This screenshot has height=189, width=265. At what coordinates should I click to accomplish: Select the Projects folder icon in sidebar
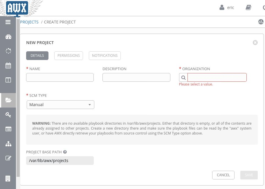[x=8, y=100]
